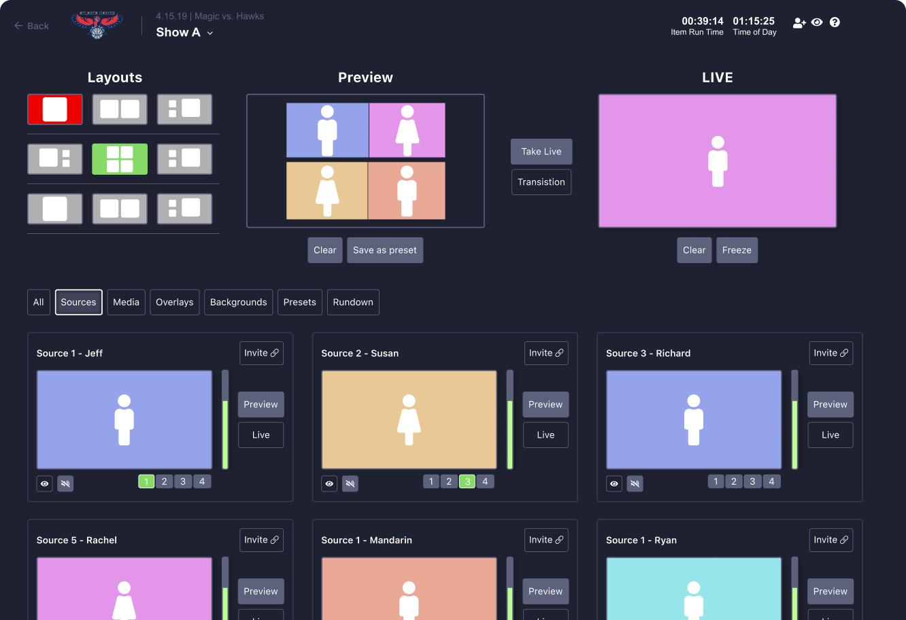Viewport: 906px width, 620px height.
Task: Invite a guest to Source 1 - Mandarin
Action: pos(546,540)
